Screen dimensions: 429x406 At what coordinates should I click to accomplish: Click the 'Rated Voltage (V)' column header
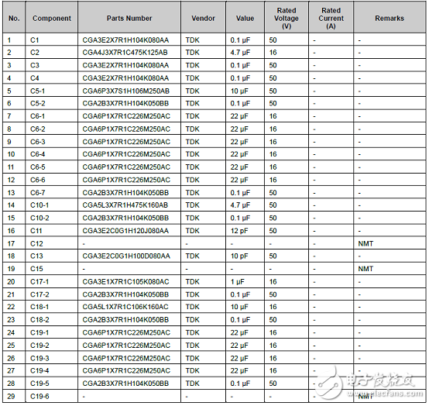(287, 18)
